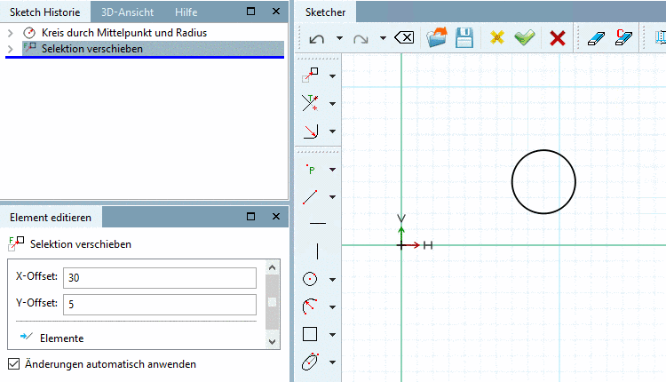Toggle Änderungen automatisch anwenden checkbox
Screen dimensions: 666x382
[x=13, y=364]
